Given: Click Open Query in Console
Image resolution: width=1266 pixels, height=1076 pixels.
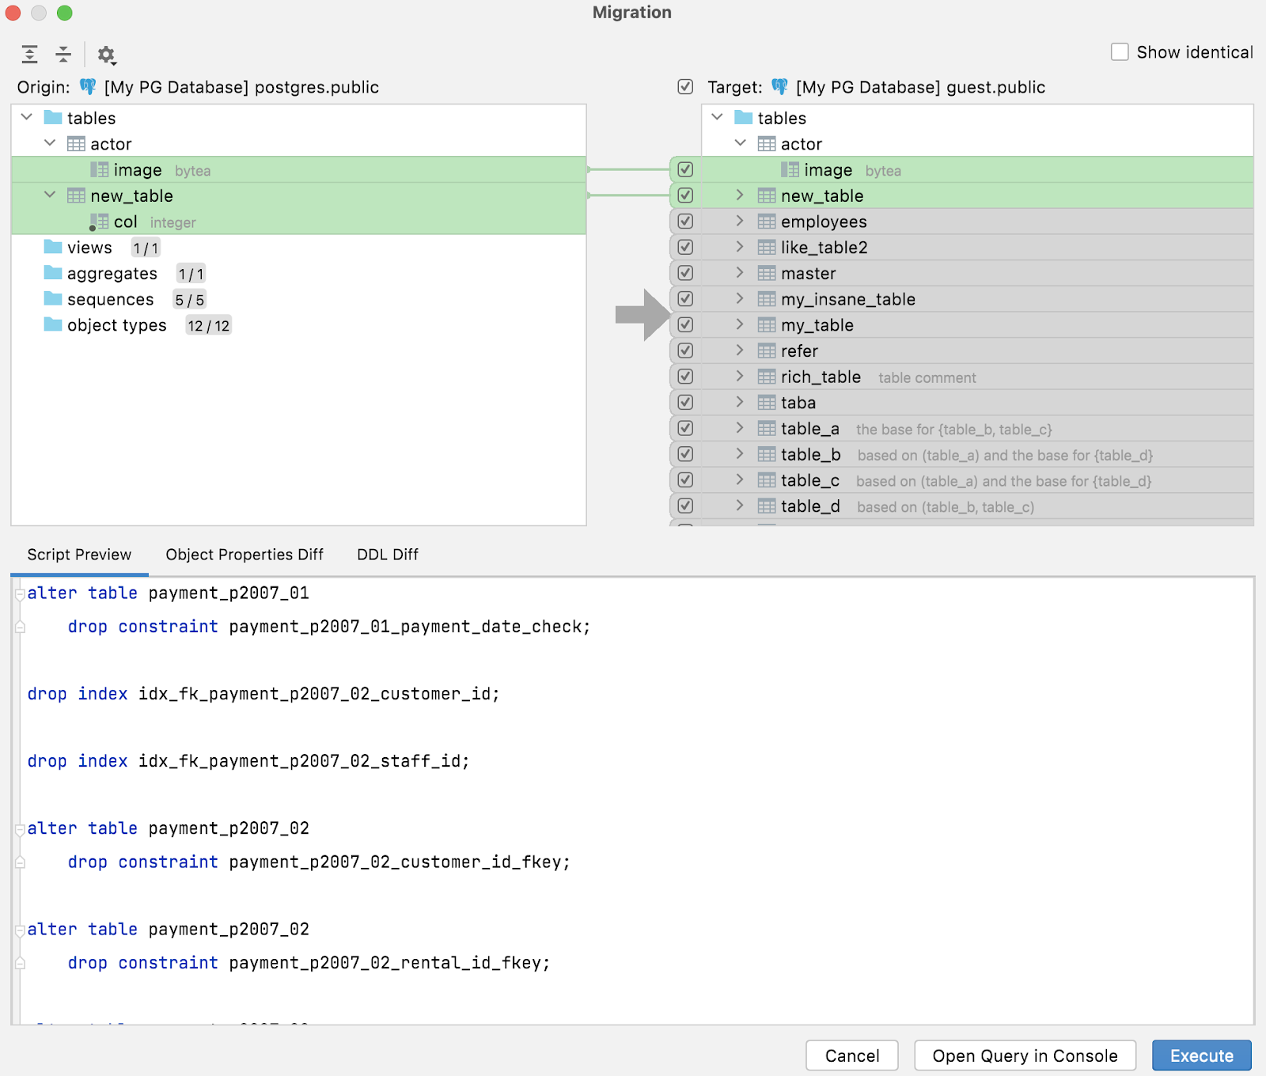Looking at the screenshot, I should click(x=1025, y=1055).
